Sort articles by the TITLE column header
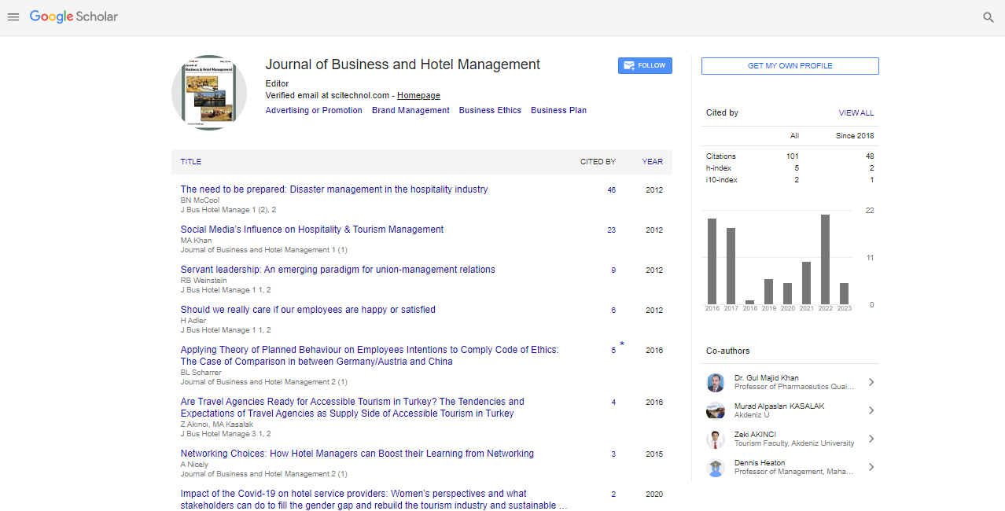Viewport: 1005px width, 511px height. (191, 162)
